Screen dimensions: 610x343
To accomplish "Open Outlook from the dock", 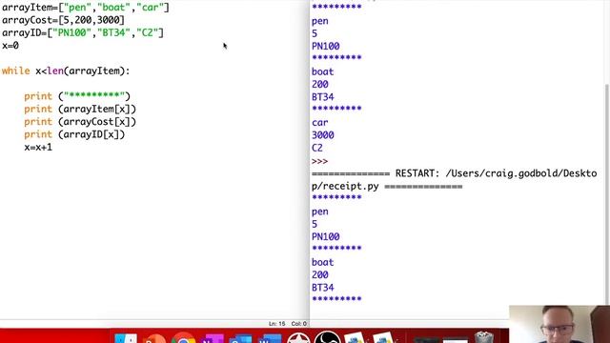I will (x=240, y=338).
